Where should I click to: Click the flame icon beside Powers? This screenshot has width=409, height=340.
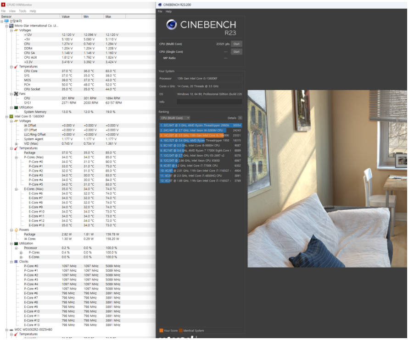tap(16, 230)
